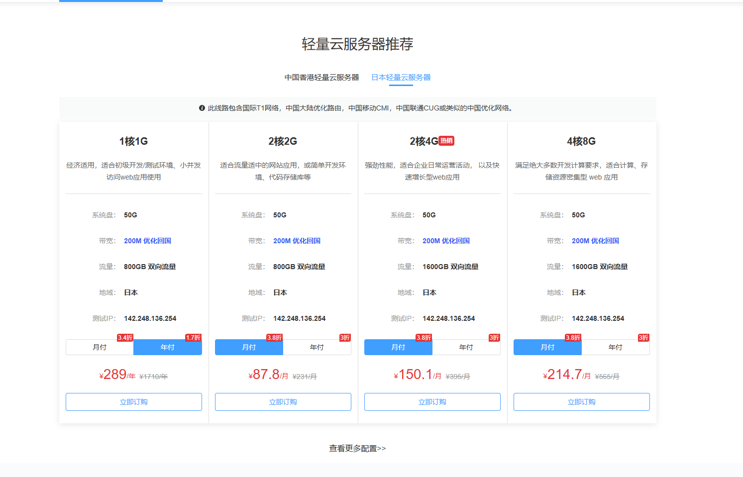Select the 日本轻量云服务器 tab

(401, 78)
